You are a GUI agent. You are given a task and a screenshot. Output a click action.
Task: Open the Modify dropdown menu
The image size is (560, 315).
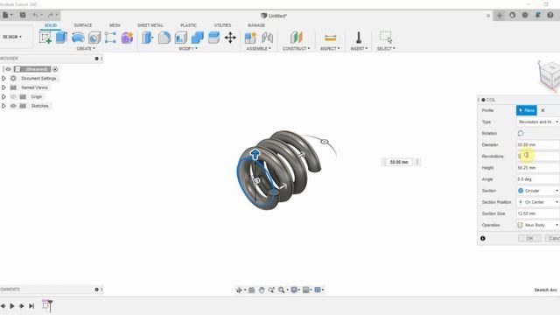[x=188, y=49]
